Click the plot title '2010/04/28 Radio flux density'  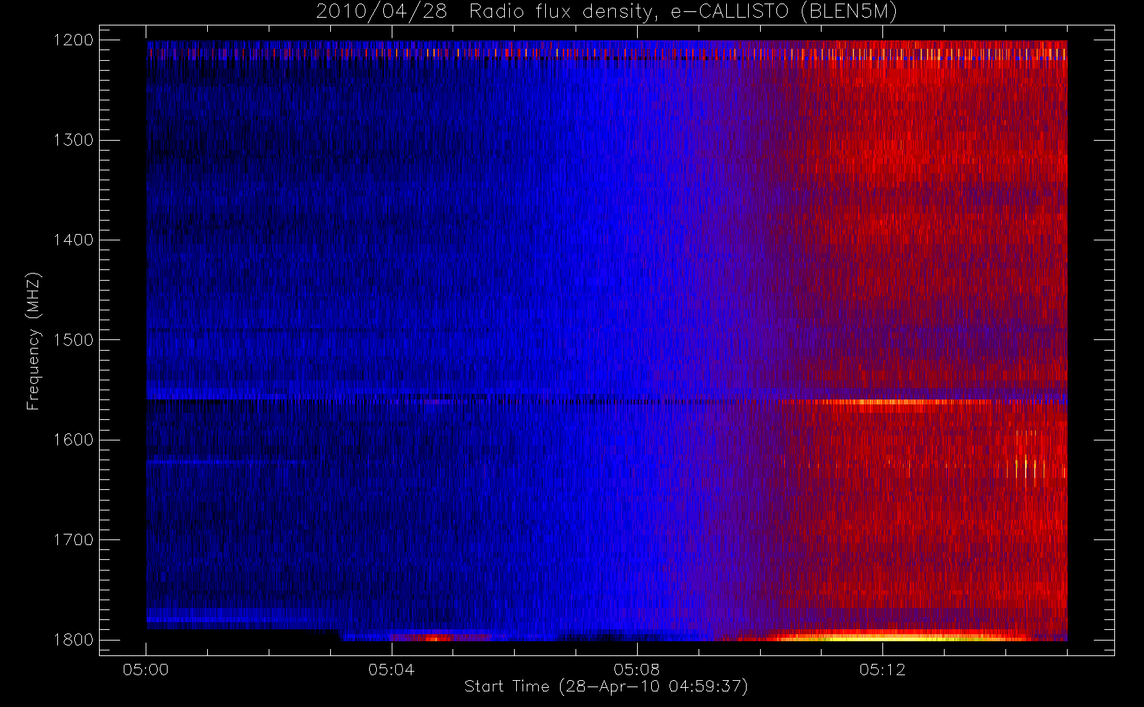point(606,12)
